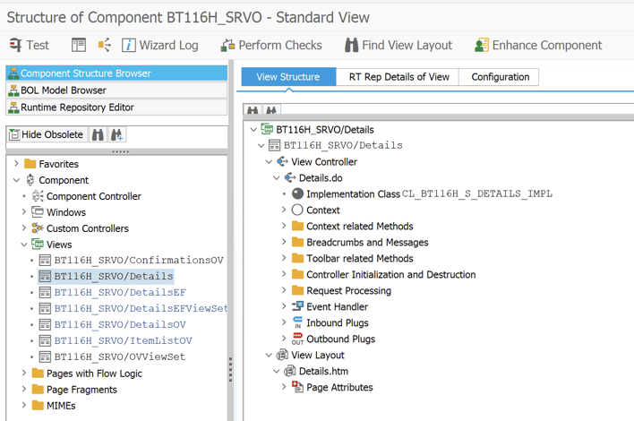Click the display object list icon beside Test
The image size is (634, 421).
(79, 45)
